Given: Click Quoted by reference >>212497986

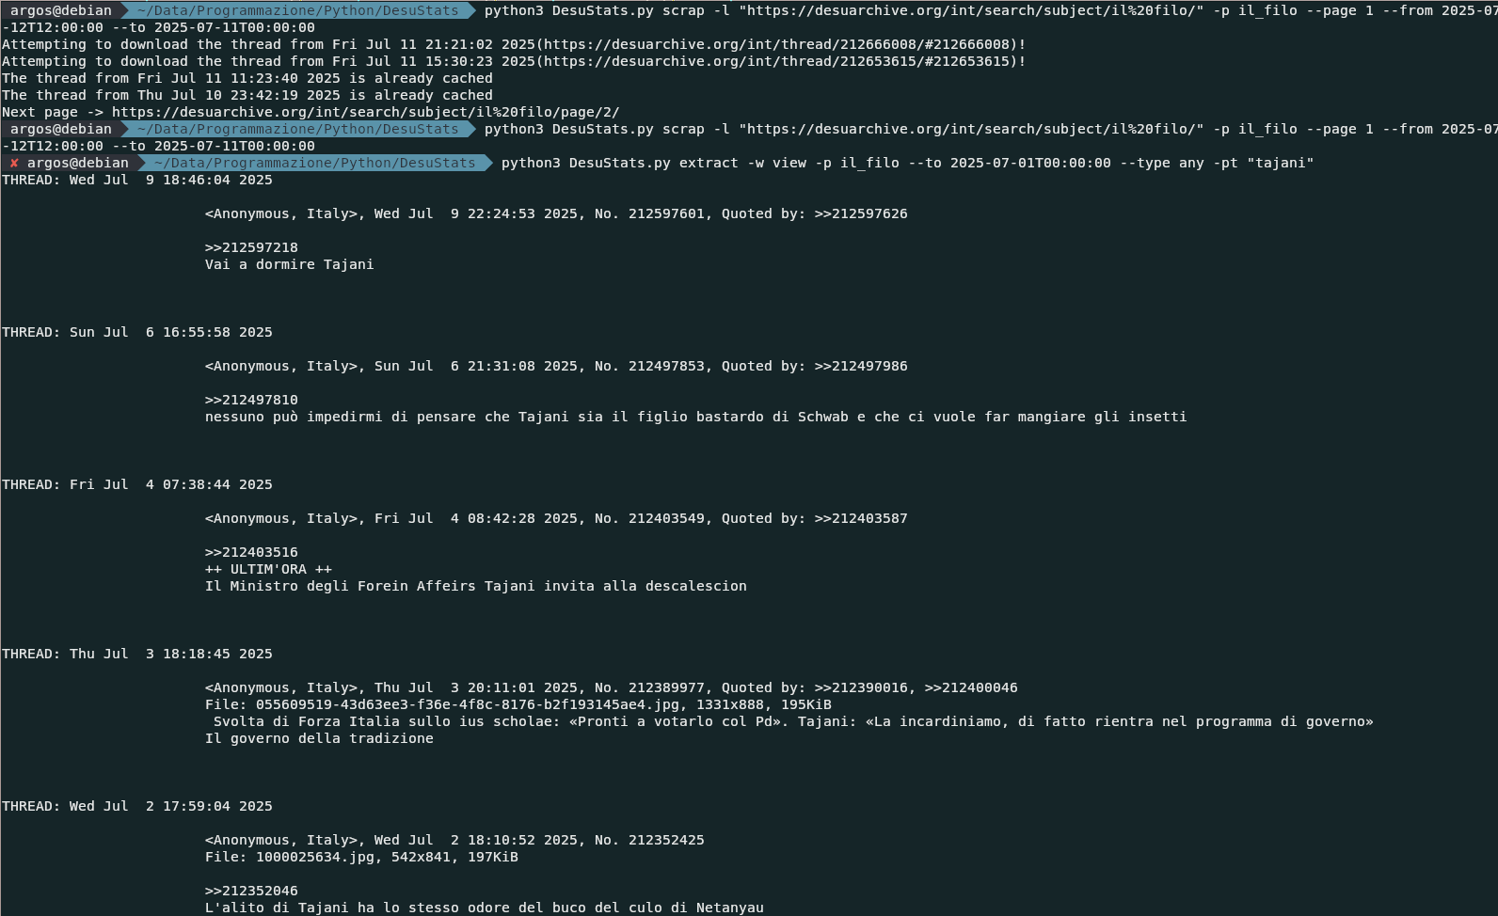Looking at the screenshot, I should tap(861, 366).
